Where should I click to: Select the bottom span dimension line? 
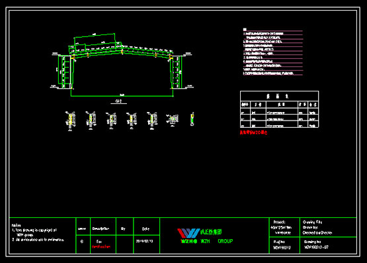tap(122, 96)
